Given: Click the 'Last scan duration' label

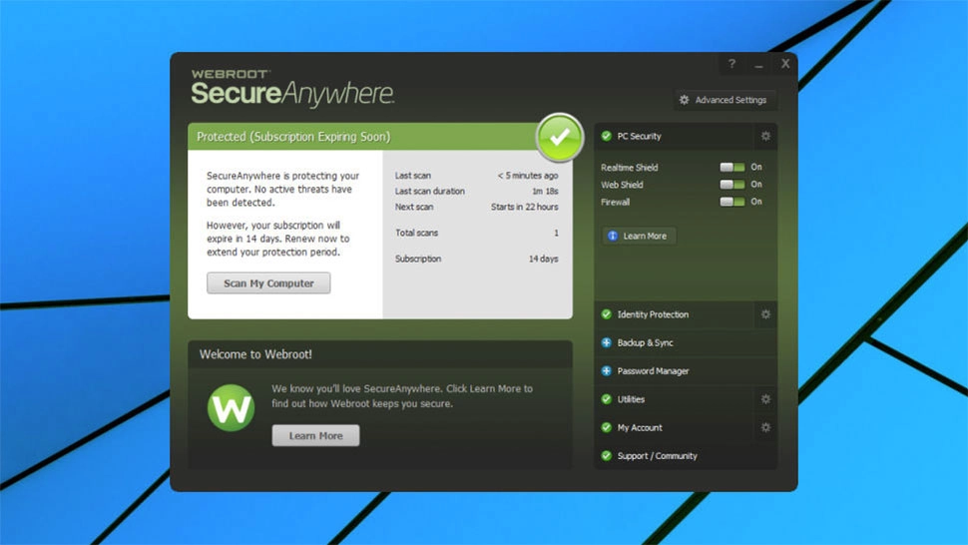Looking at the screenshot, I should pos(430,192).
